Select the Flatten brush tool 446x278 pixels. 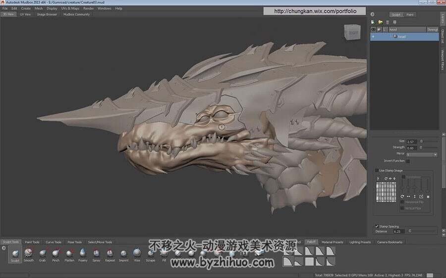(x=69, y=254)
